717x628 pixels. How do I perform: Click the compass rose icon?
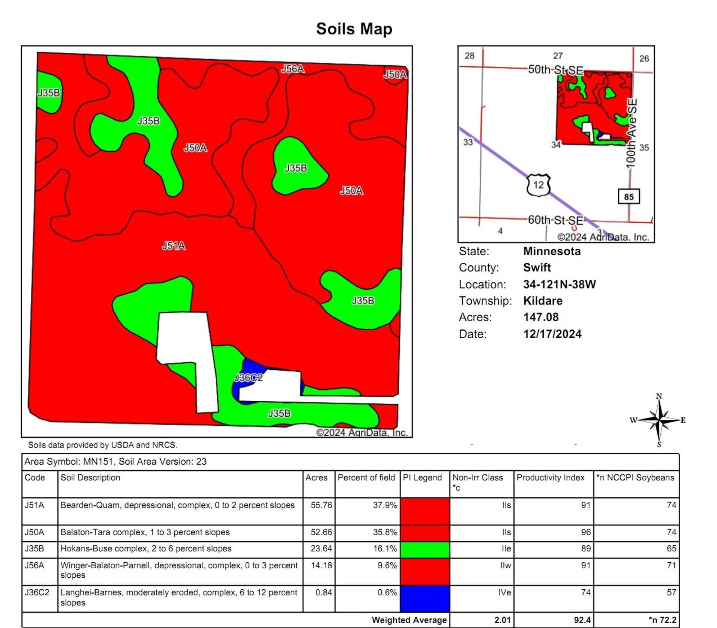(x=659, y=420)
